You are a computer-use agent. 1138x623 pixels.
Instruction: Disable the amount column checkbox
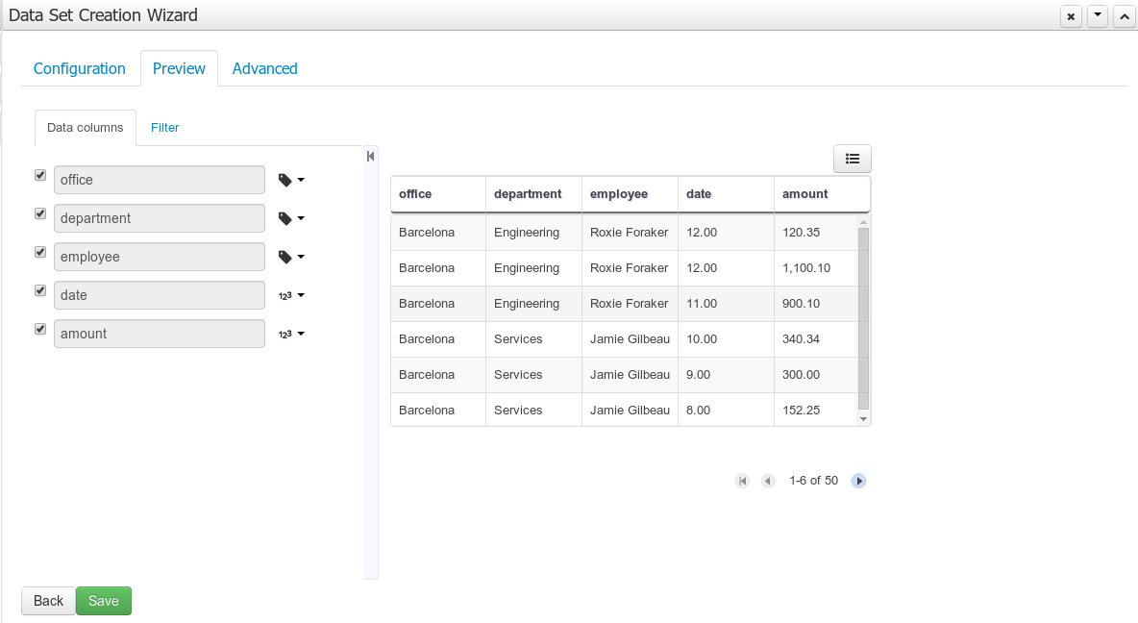(40, 329)
